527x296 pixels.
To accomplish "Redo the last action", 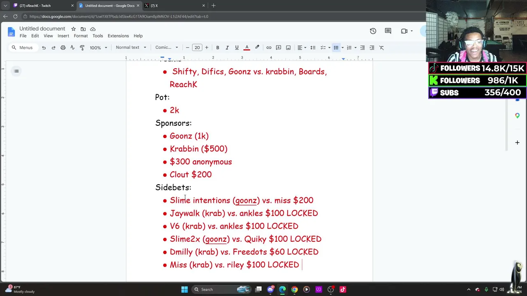I will click(54, 48).
